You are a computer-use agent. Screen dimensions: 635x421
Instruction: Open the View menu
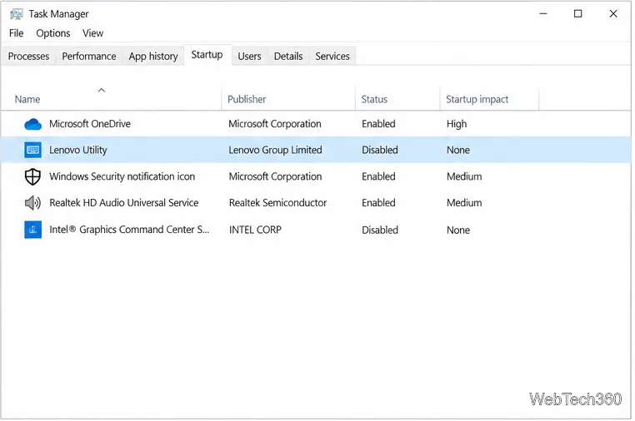(x=92, y=33)
